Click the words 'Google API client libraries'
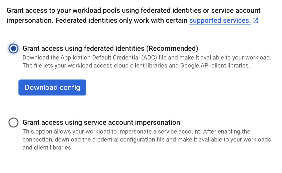This screenshot has width=282, height=173. point(214,65)
